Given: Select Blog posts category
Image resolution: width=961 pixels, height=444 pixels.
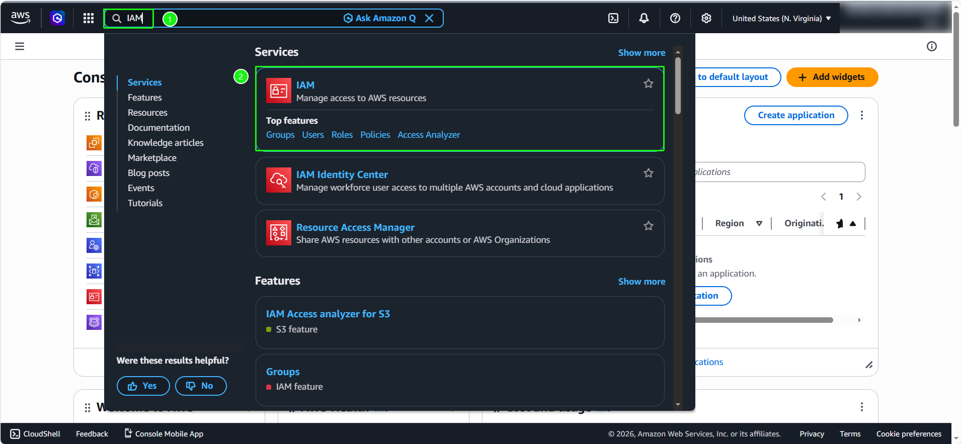Looking at the screenshot, I should pyautogui.click(x=148, y=173).
